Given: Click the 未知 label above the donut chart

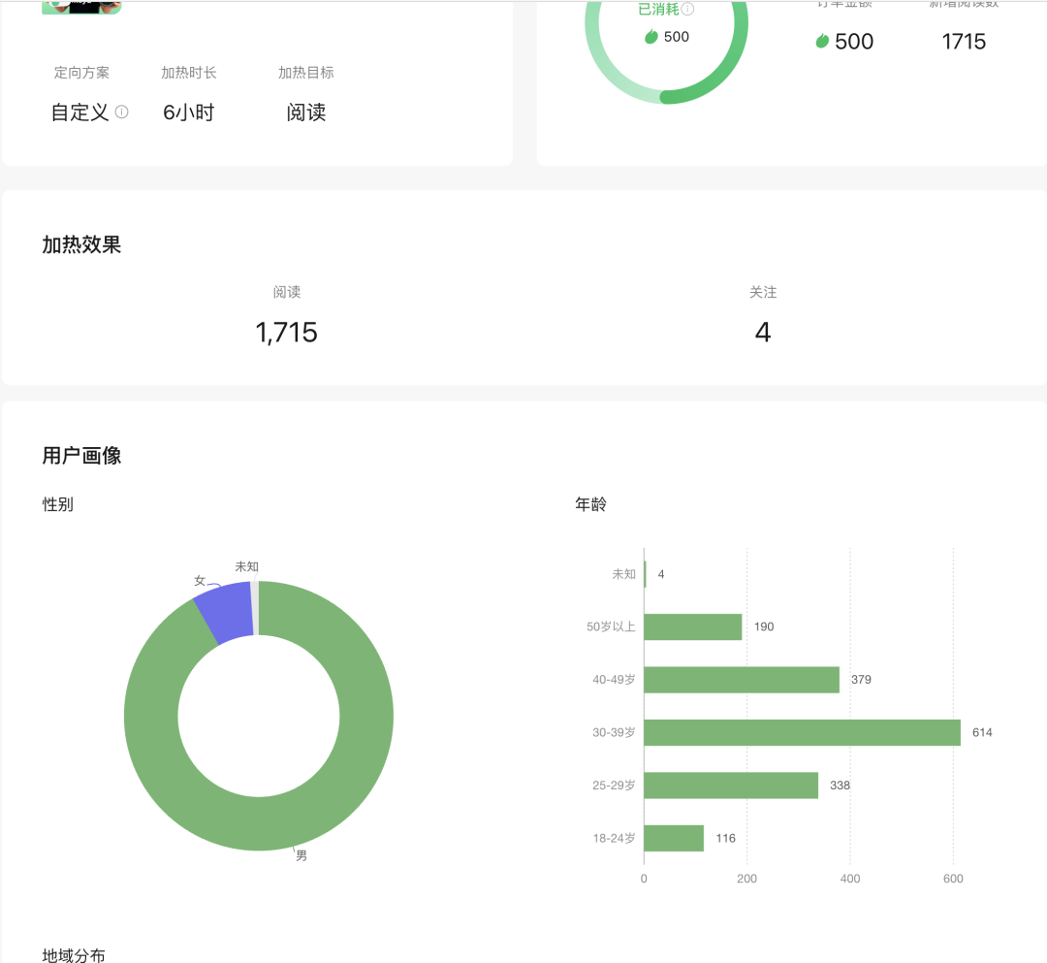Looking at the screenshot, I should [x=246, y=566].
